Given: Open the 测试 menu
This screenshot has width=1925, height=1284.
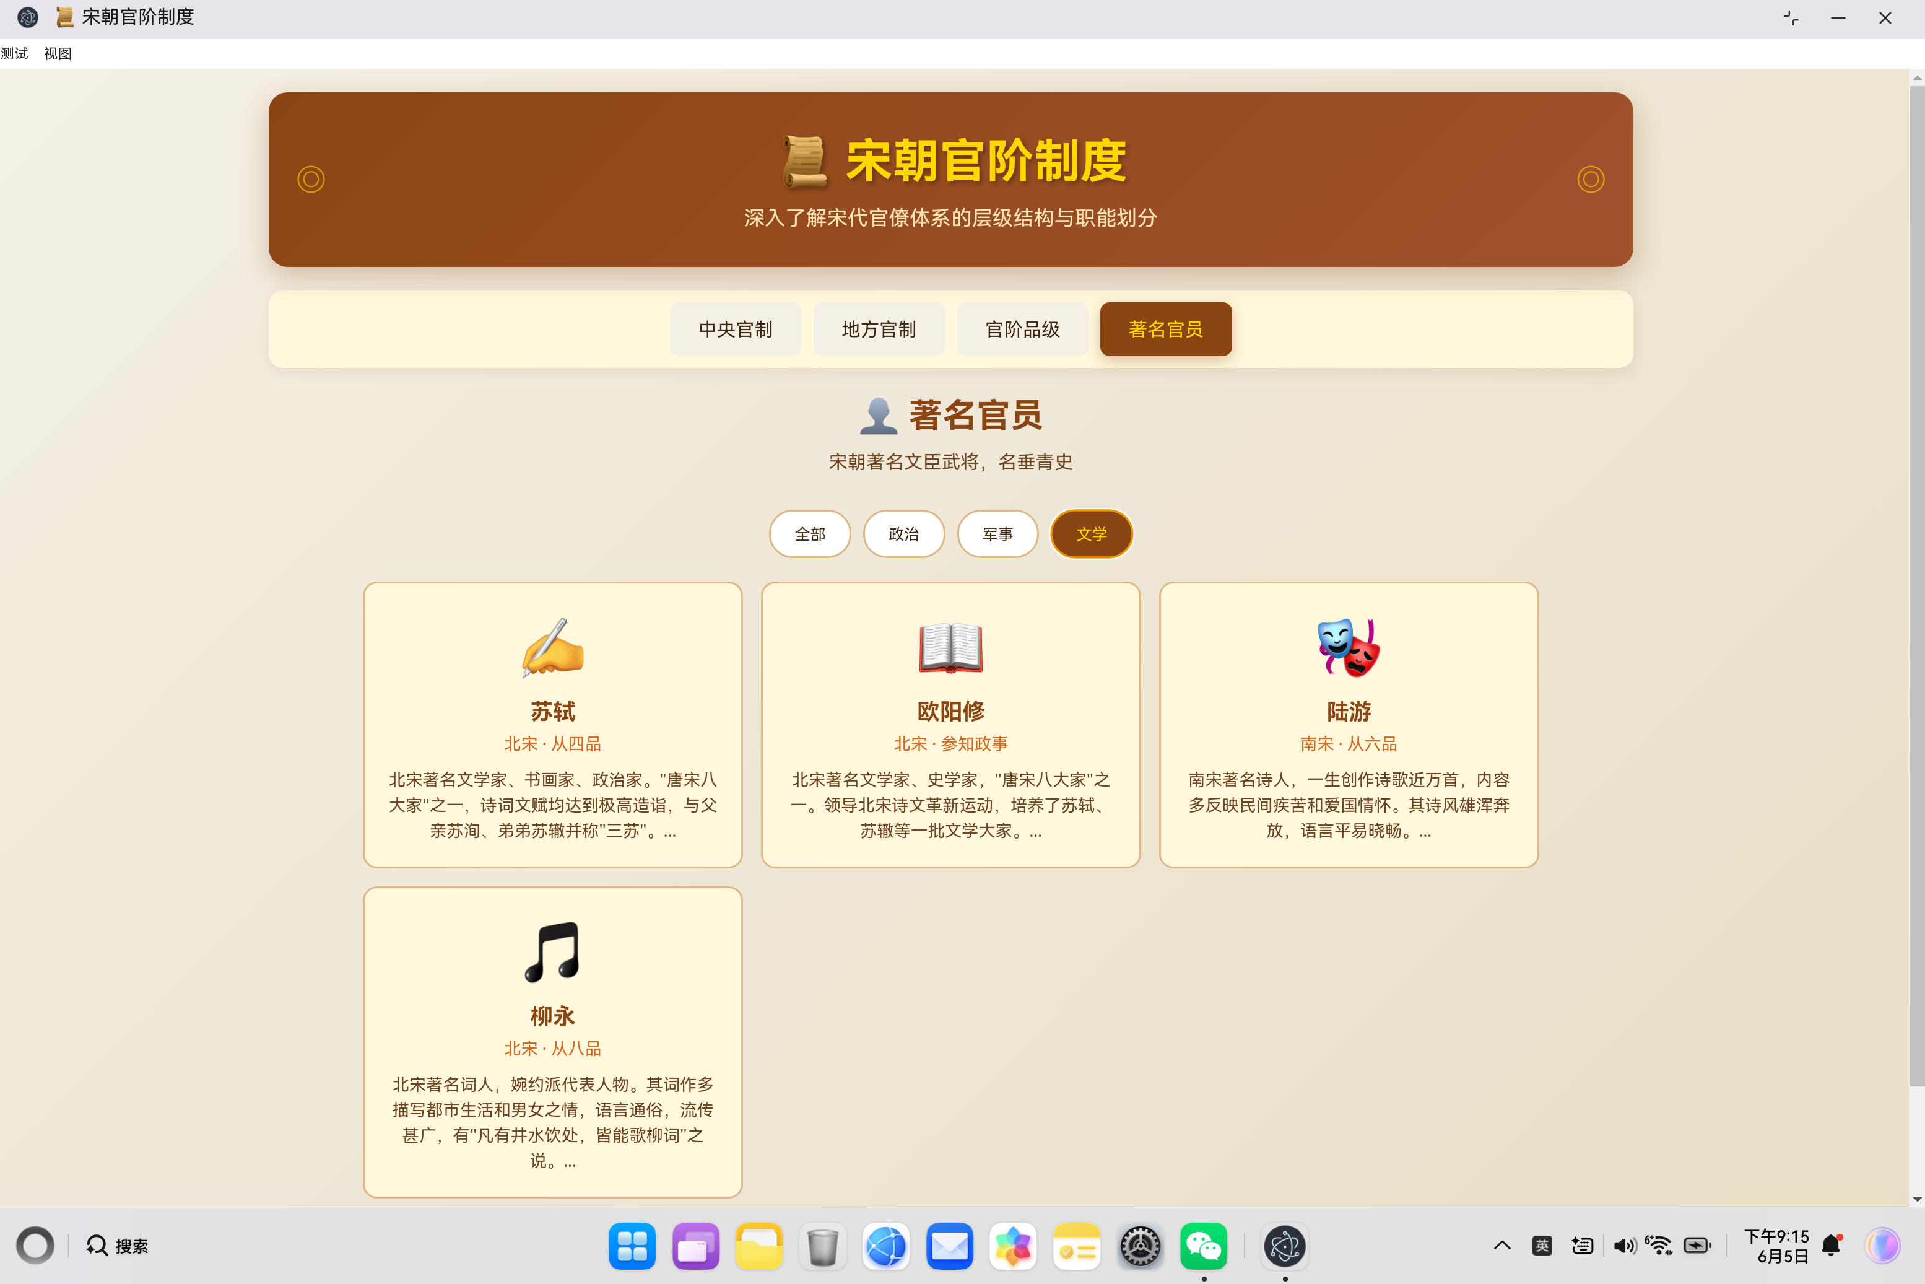Looking at the screenshot, I should click(x=15, y=53).
